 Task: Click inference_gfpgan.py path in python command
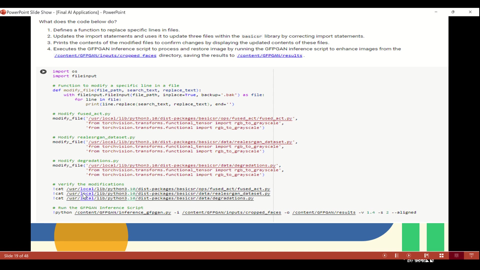(123, 212)
